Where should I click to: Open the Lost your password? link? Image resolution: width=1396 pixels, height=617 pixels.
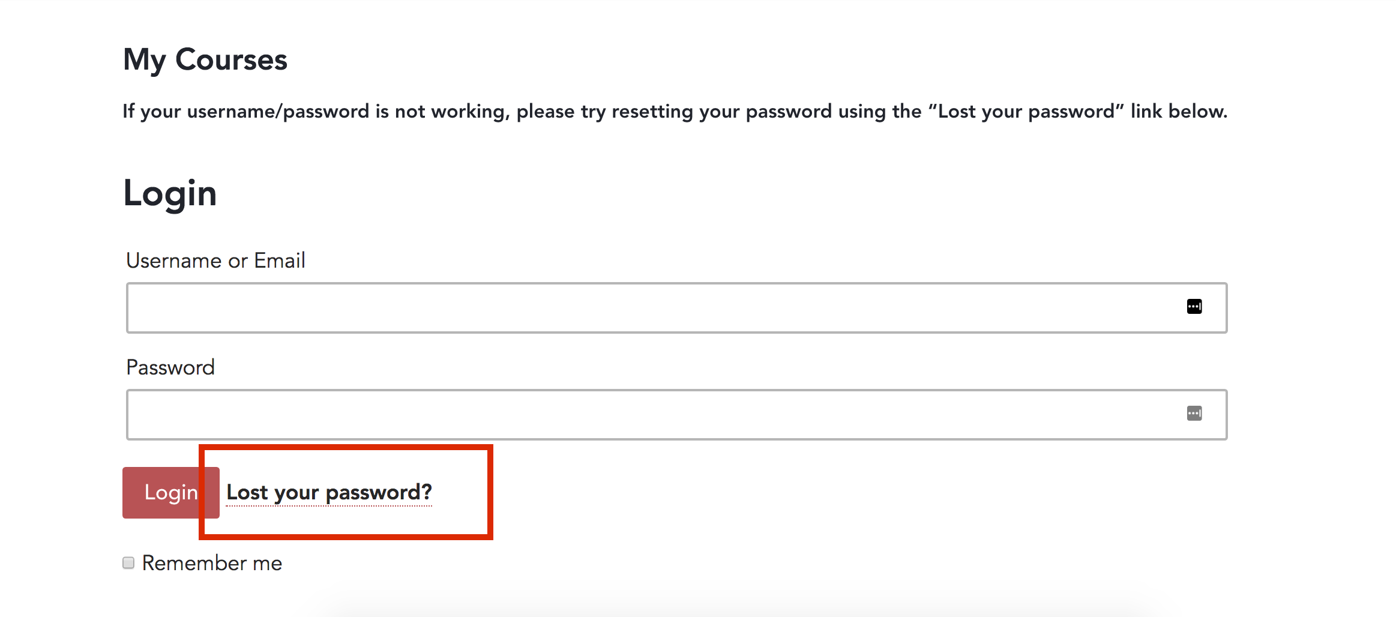pos(329,492)
